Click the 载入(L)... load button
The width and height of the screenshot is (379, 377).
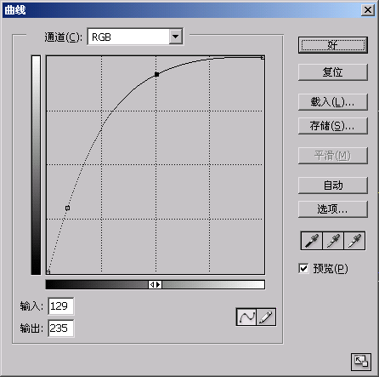tap(333, 102)
